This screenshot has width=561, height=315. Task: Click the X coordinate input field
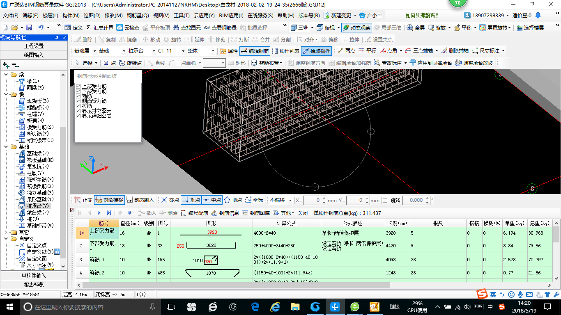click(315, 200)
